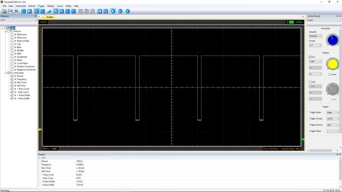The width and height of the screenshot is (342, 192).
Task: Click the grayed sine interpolation icon
Action: coord(92,11)
